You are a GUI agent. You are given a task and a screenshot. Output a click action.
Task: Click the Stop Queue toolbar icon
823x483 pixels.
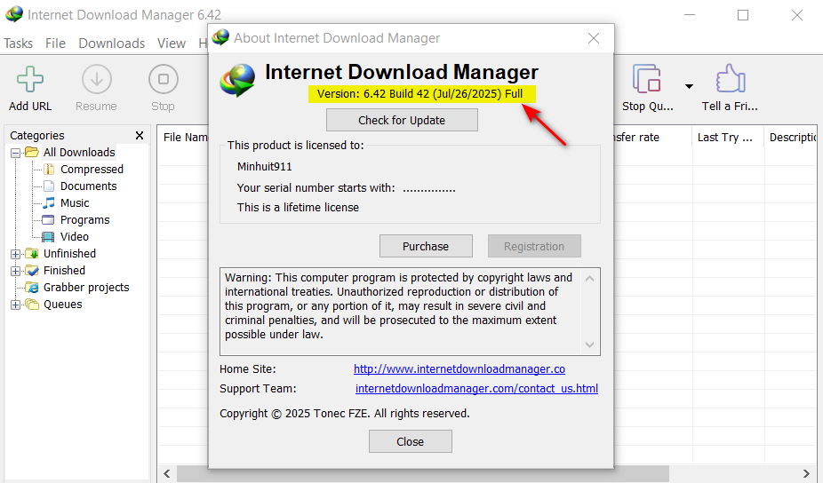coord(647,79)
